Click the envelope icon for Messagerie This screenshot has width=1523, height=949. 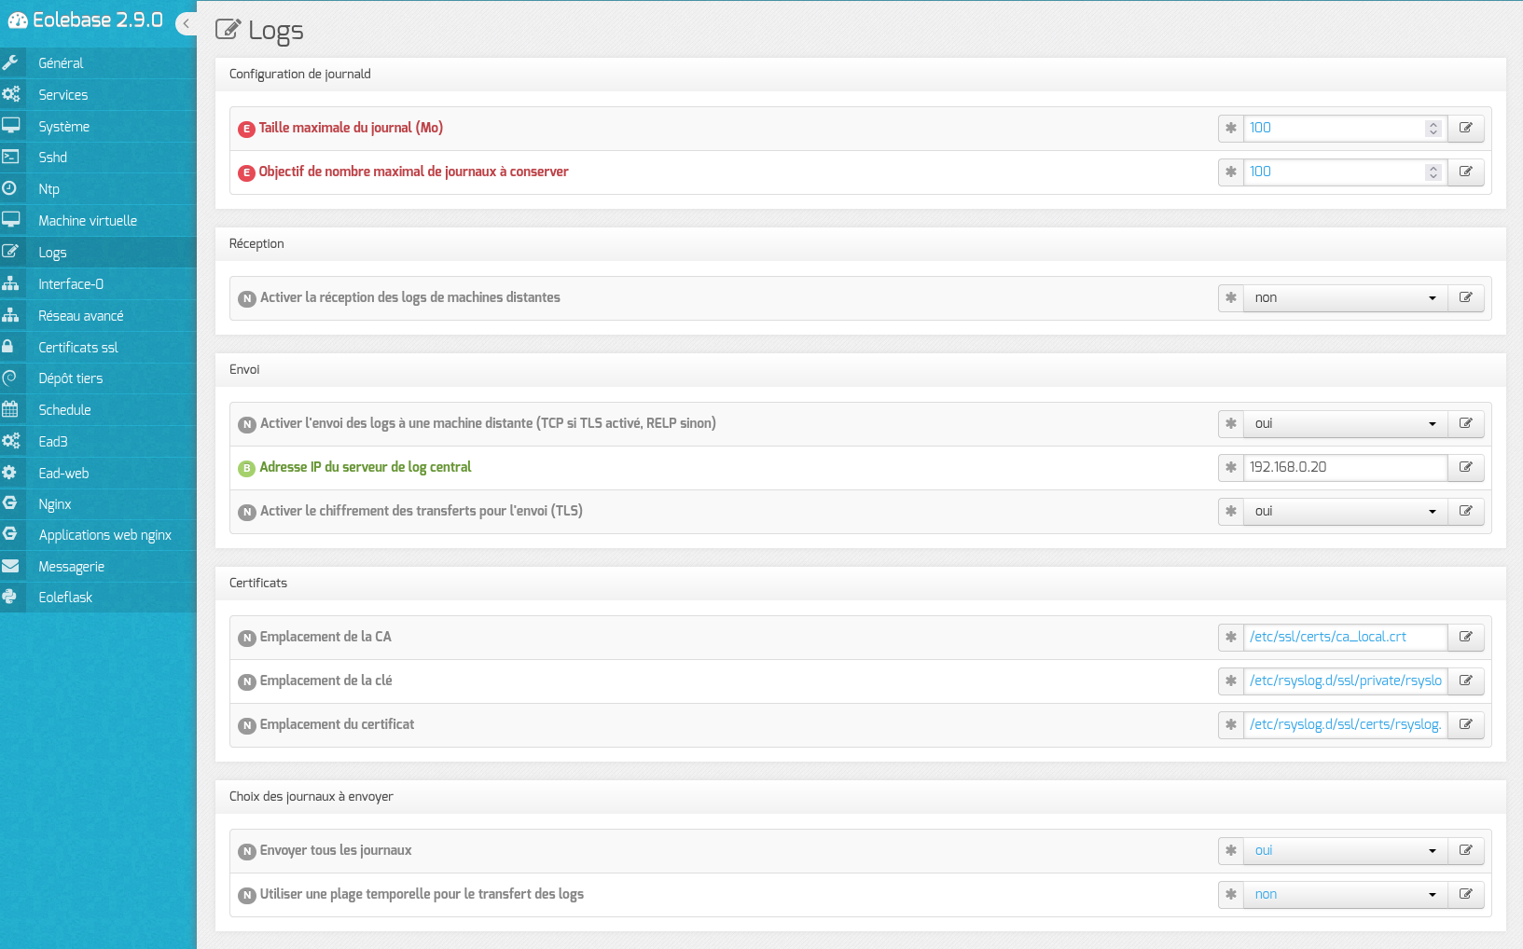[x=10, y=566]
